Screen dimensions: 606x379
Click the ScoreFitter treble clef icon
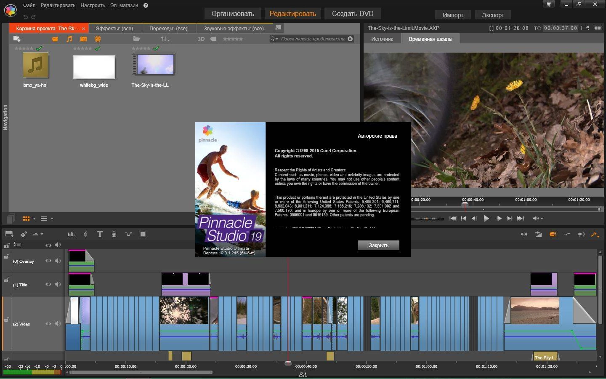[85, 234]
